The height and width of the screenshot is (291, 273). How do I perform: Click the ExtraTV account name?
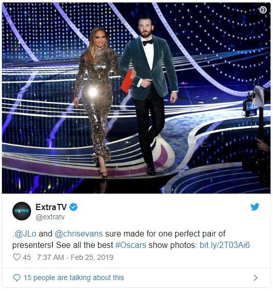click(x=51, y=207)
